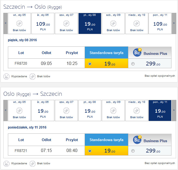The width and height of the screenshot is (178, 170).
Task: Click the no-flights plane icon on outbound Thursday sty 07
Action: click(66, 23)
